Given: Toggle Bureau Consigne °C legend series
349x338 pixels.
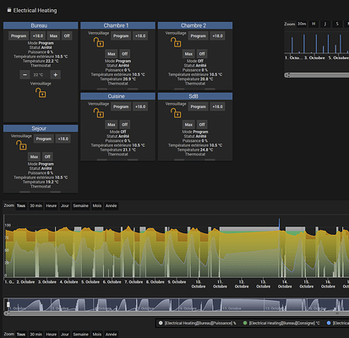Looking at the screenshot, I should [281, 323].
